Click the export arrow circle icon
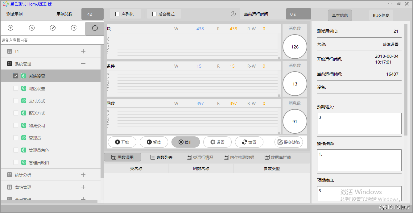413x213 pixels. 74,28
